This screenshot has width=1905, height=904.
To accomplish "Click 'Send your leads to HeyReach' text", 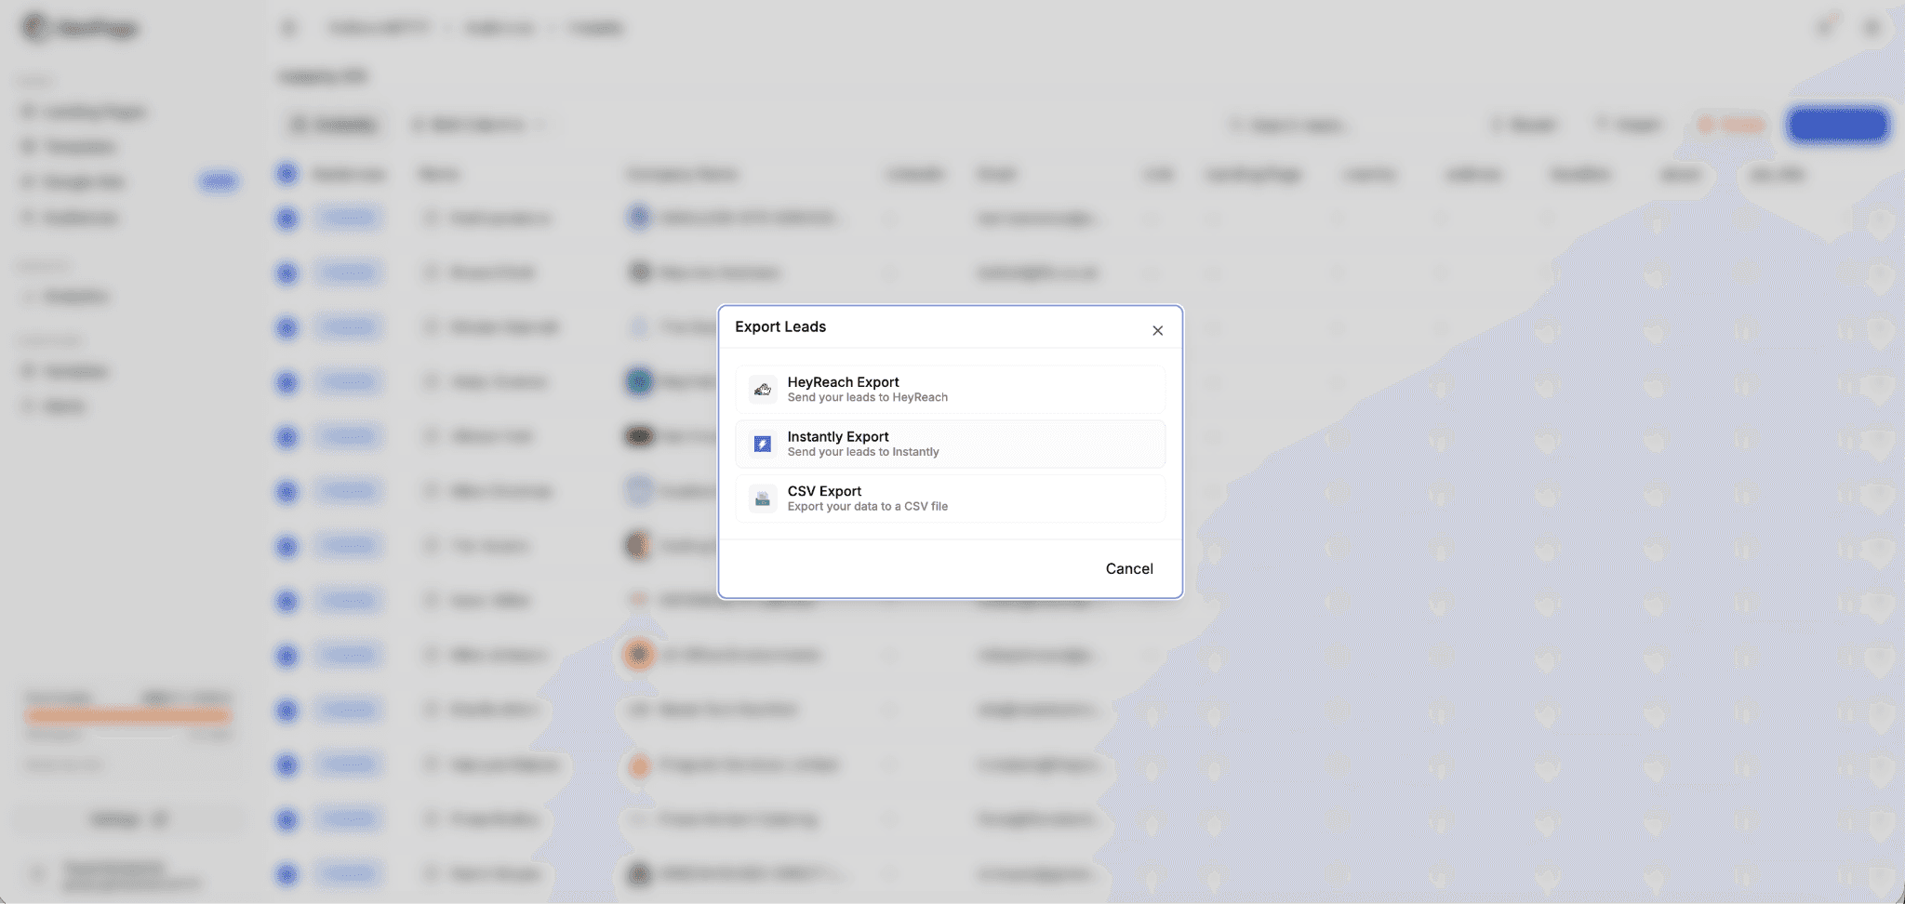I will click(x=868, y=397).
